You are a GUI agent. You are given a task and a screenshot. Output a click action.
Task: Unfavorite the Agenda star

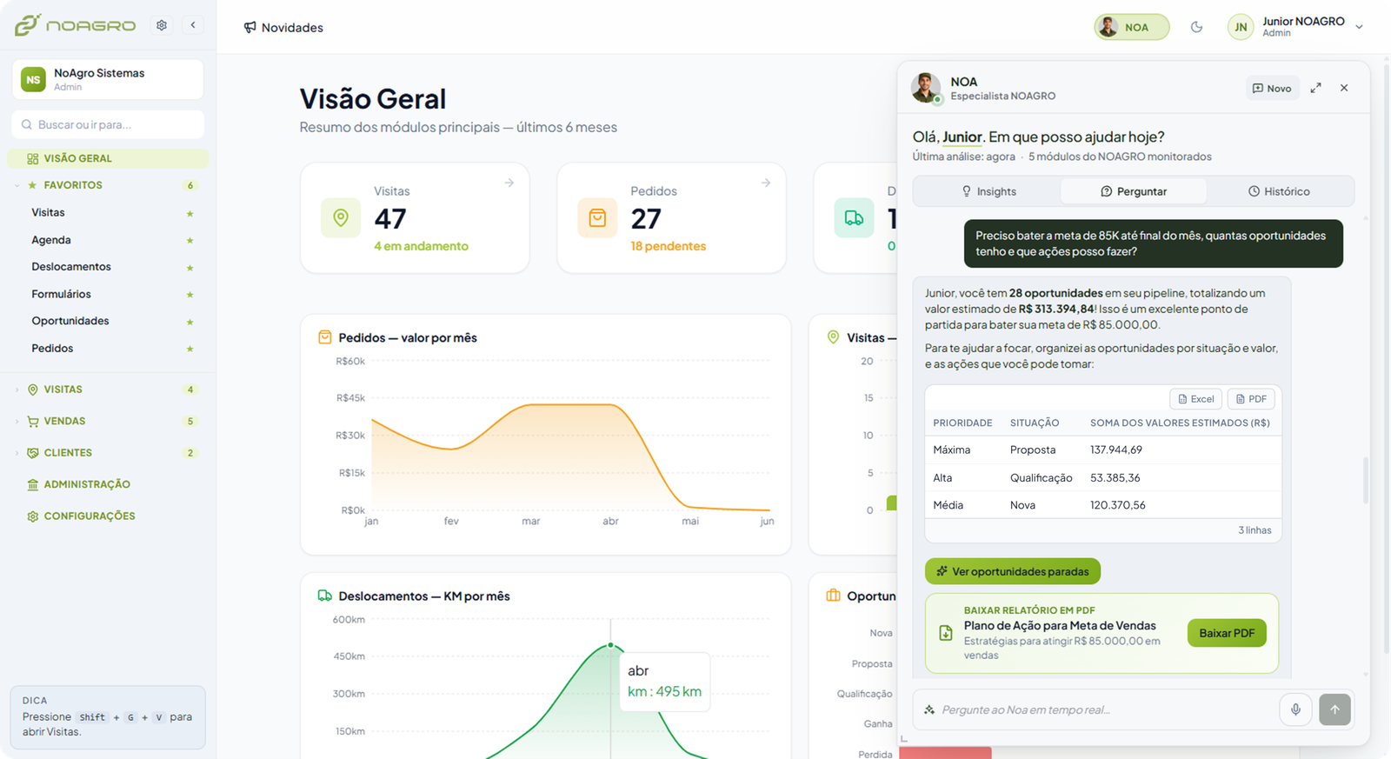tap(190, 240)
